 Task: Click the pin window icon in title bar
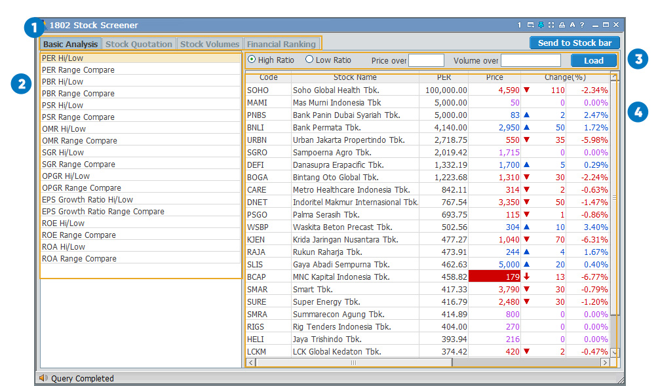(x=541, y=25)
